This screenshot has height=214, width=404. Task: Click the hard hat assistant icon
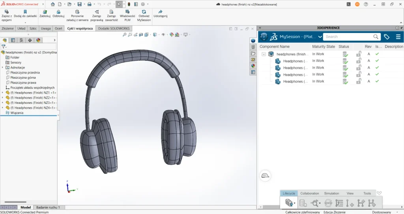pyautogui.click(x=265, y=176)
